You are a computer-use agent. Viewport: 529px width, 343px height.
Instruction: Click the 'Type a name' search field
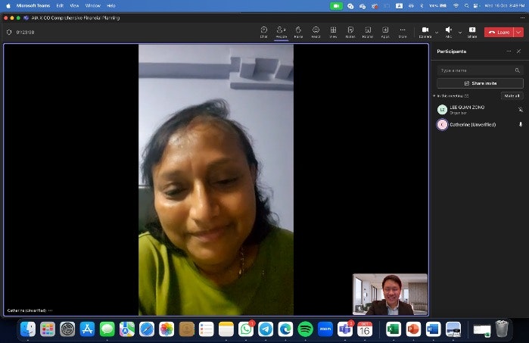tap(477, 70)
